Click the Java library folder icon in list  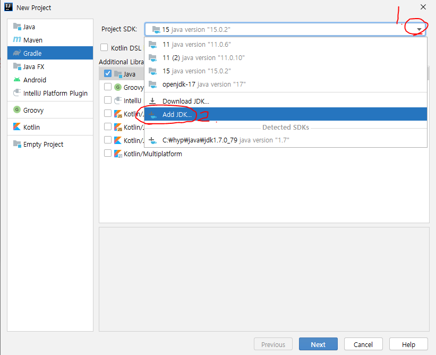pyautogui.click(x=118, y=74)
